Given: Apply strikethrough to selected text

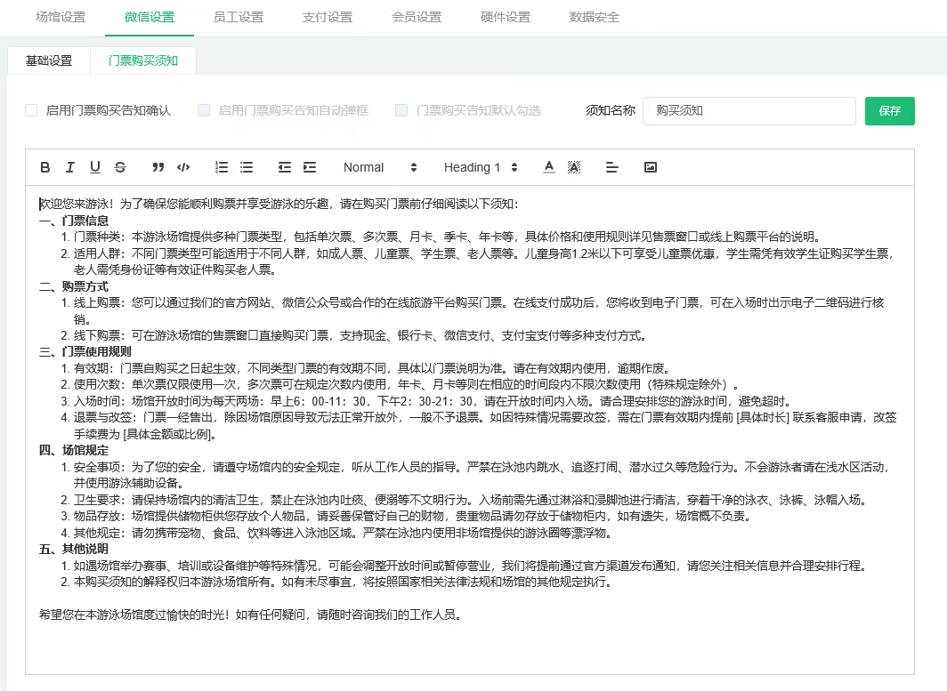Looking at the screenshot, I should tap(120, 167).
